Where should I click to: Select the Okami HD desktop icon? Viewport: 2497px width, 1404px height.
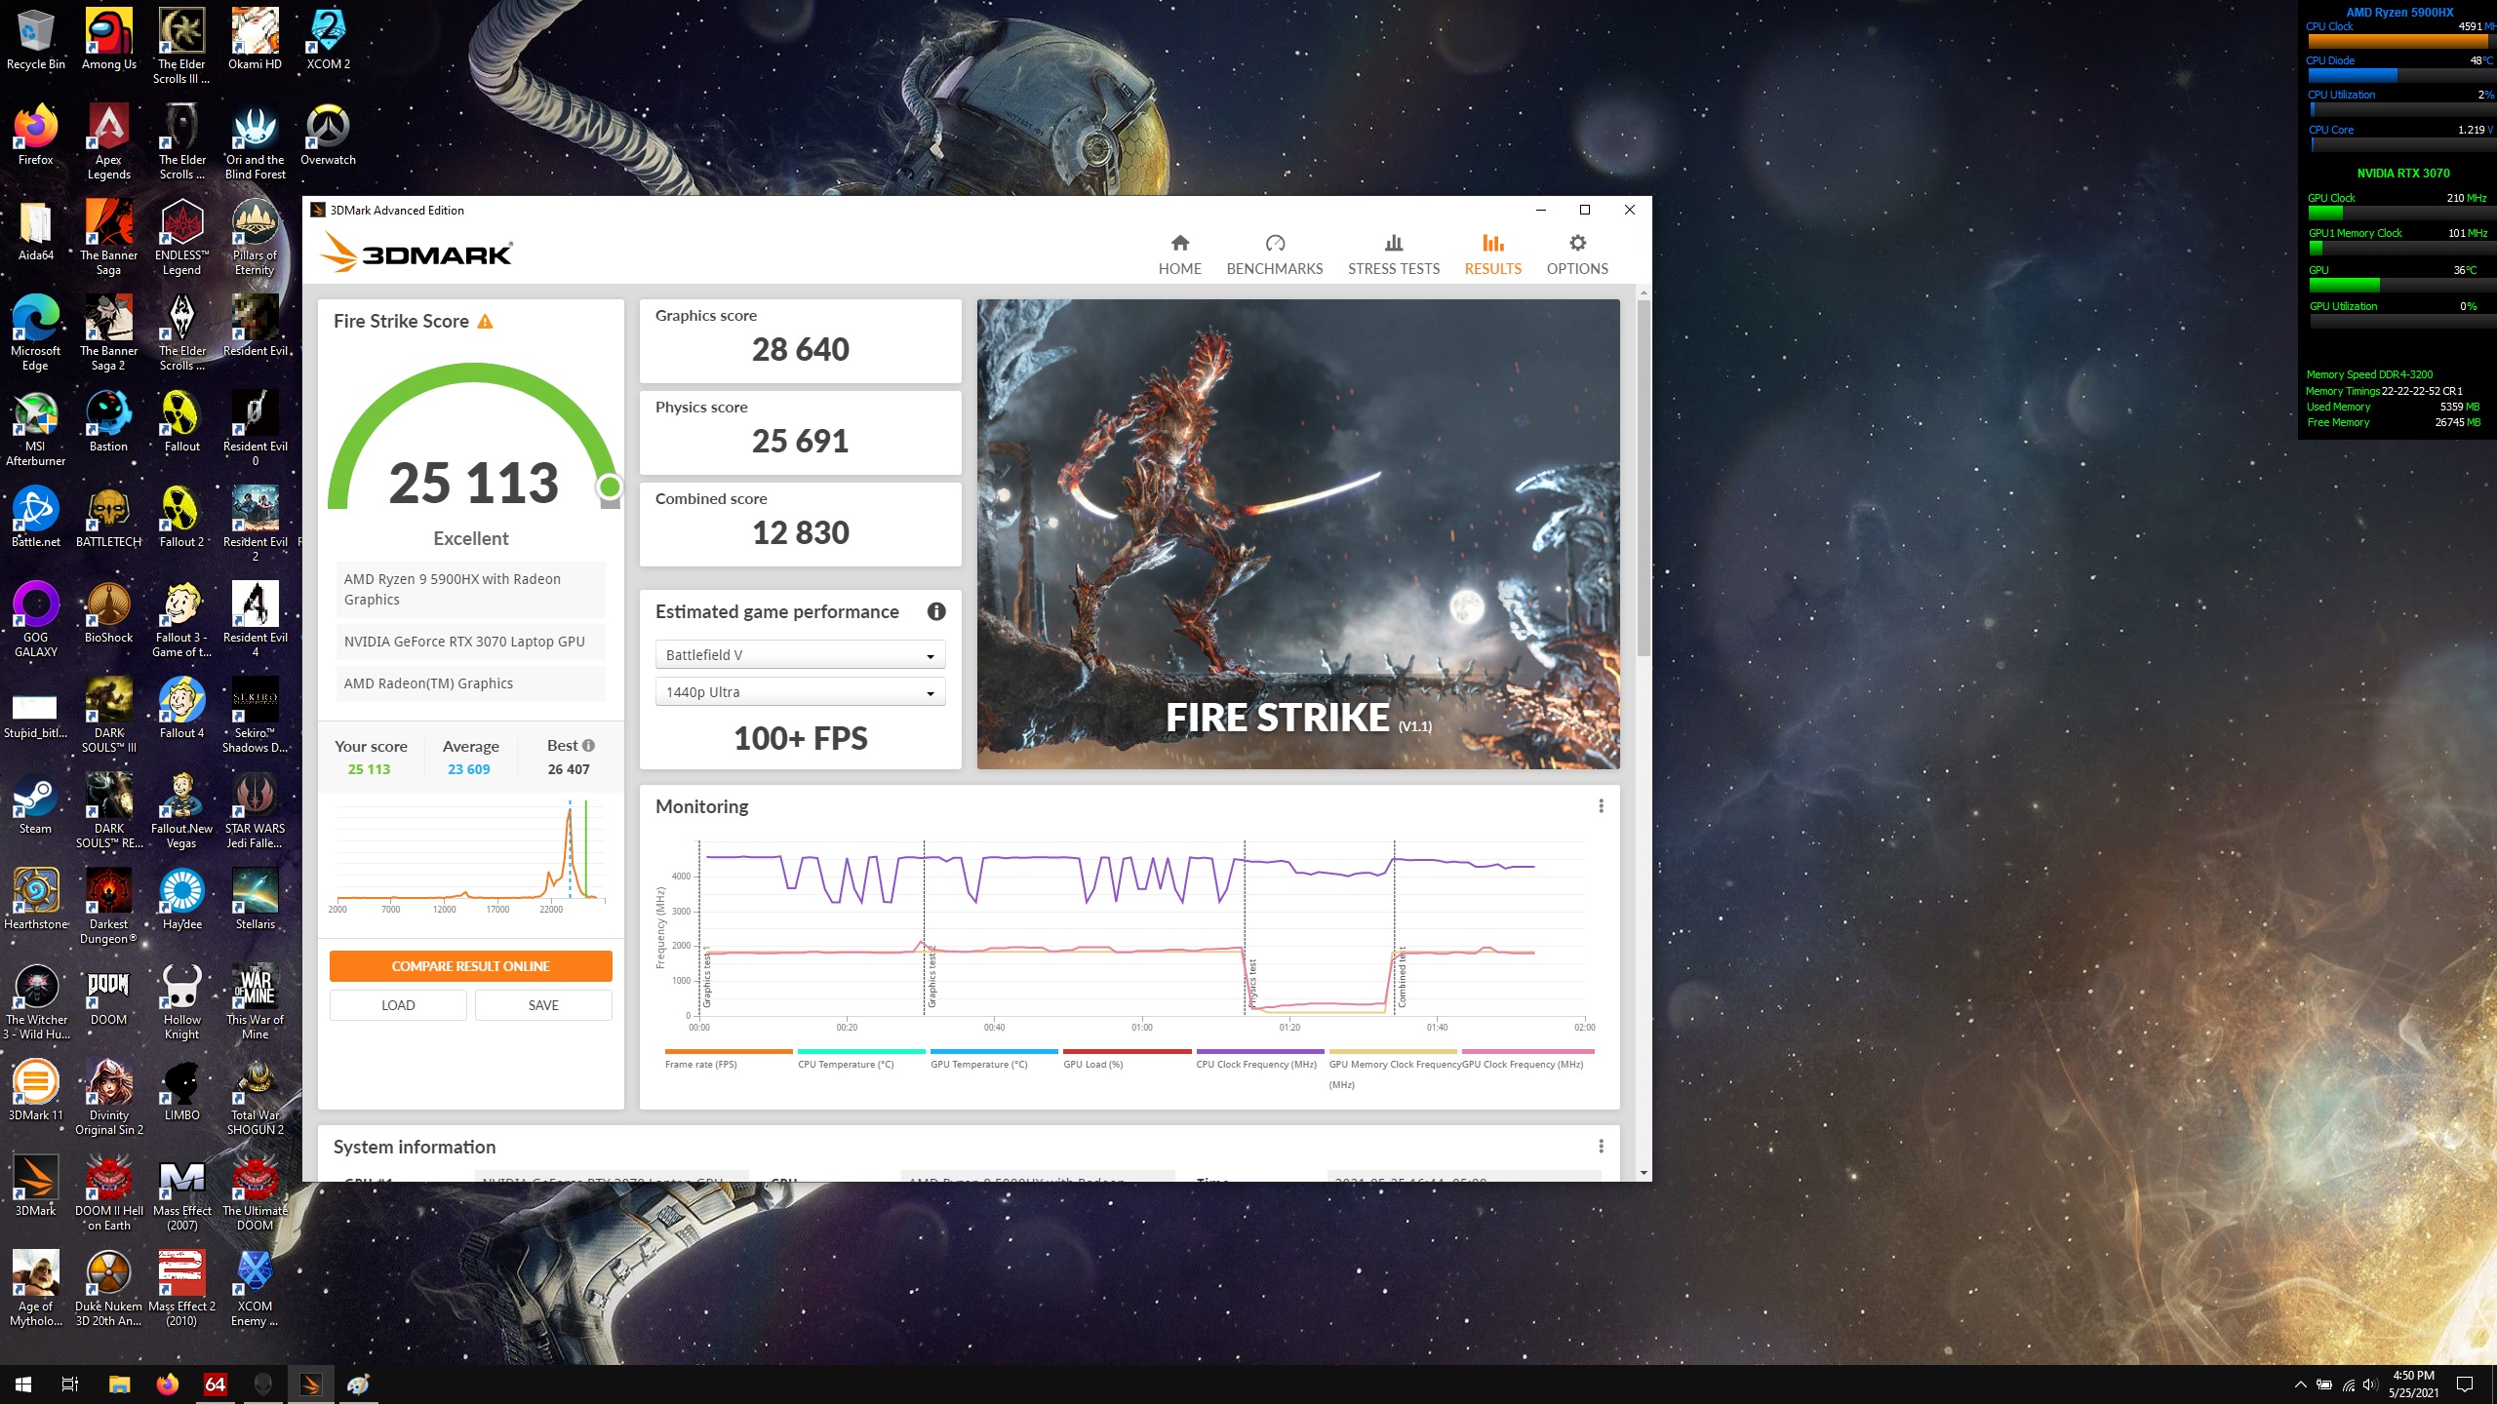point(255,40)
